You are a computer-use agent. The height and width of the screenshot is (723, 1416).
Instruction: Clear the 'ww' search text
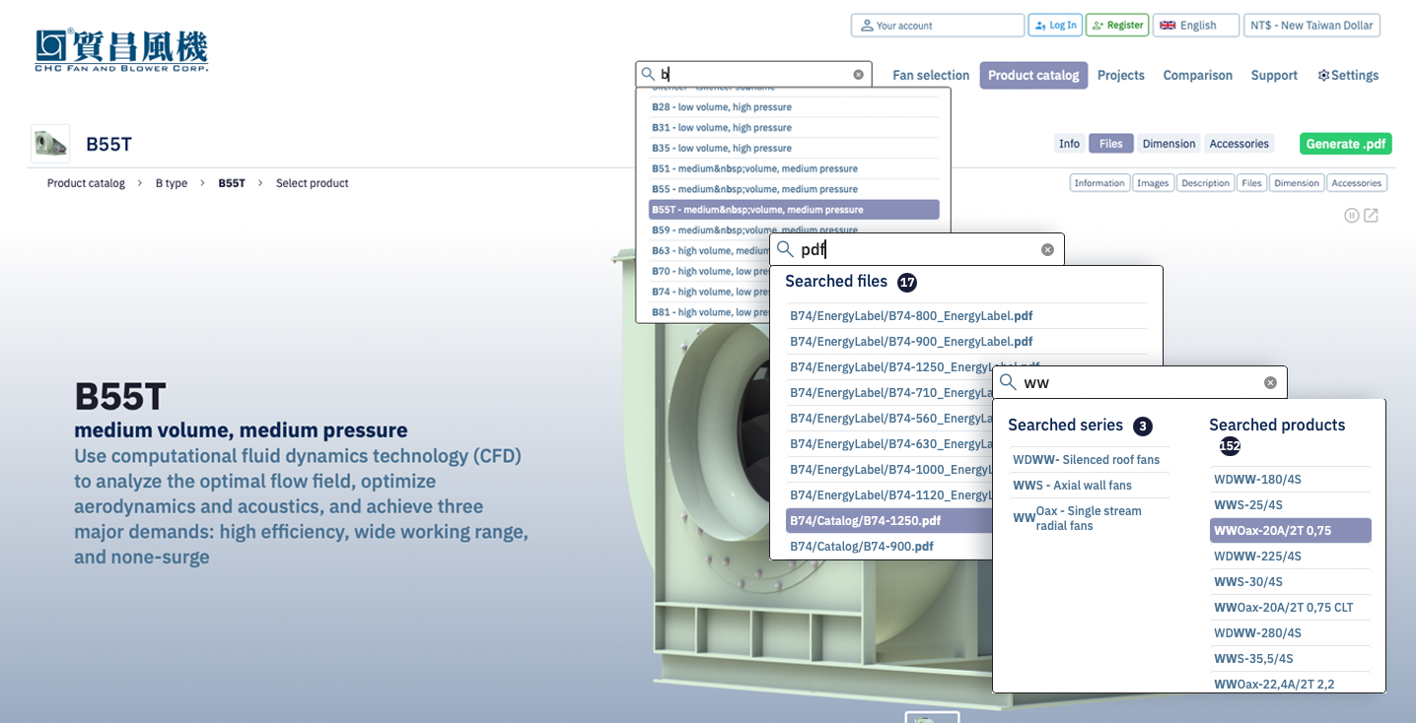1270,383
